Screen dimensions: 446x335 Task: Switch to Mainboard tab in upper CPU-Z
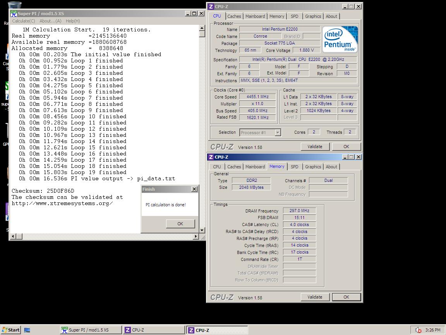(x=255, y=16)
